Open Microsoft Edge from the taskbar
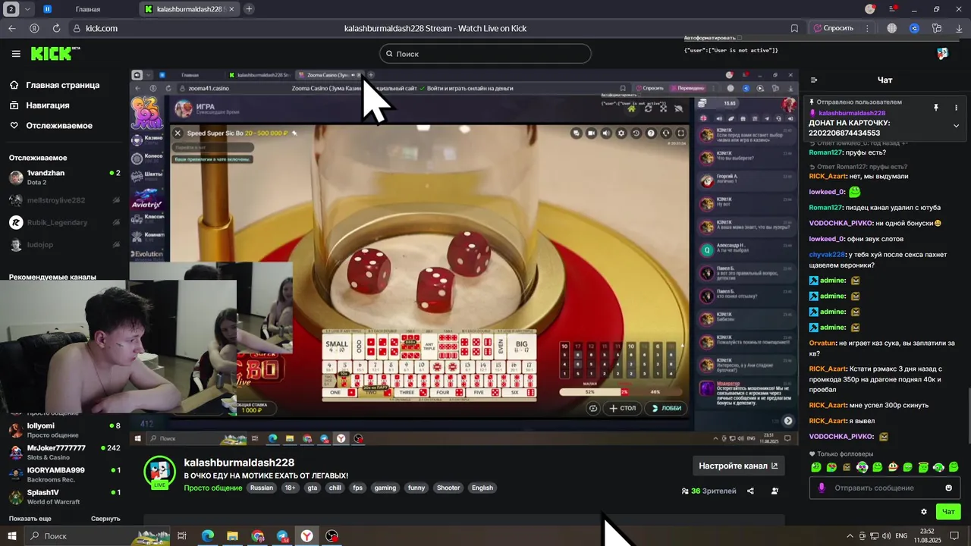 207,536
